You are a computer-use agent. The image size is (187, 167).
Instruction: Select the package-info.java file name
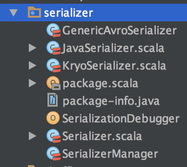point(111,101)
